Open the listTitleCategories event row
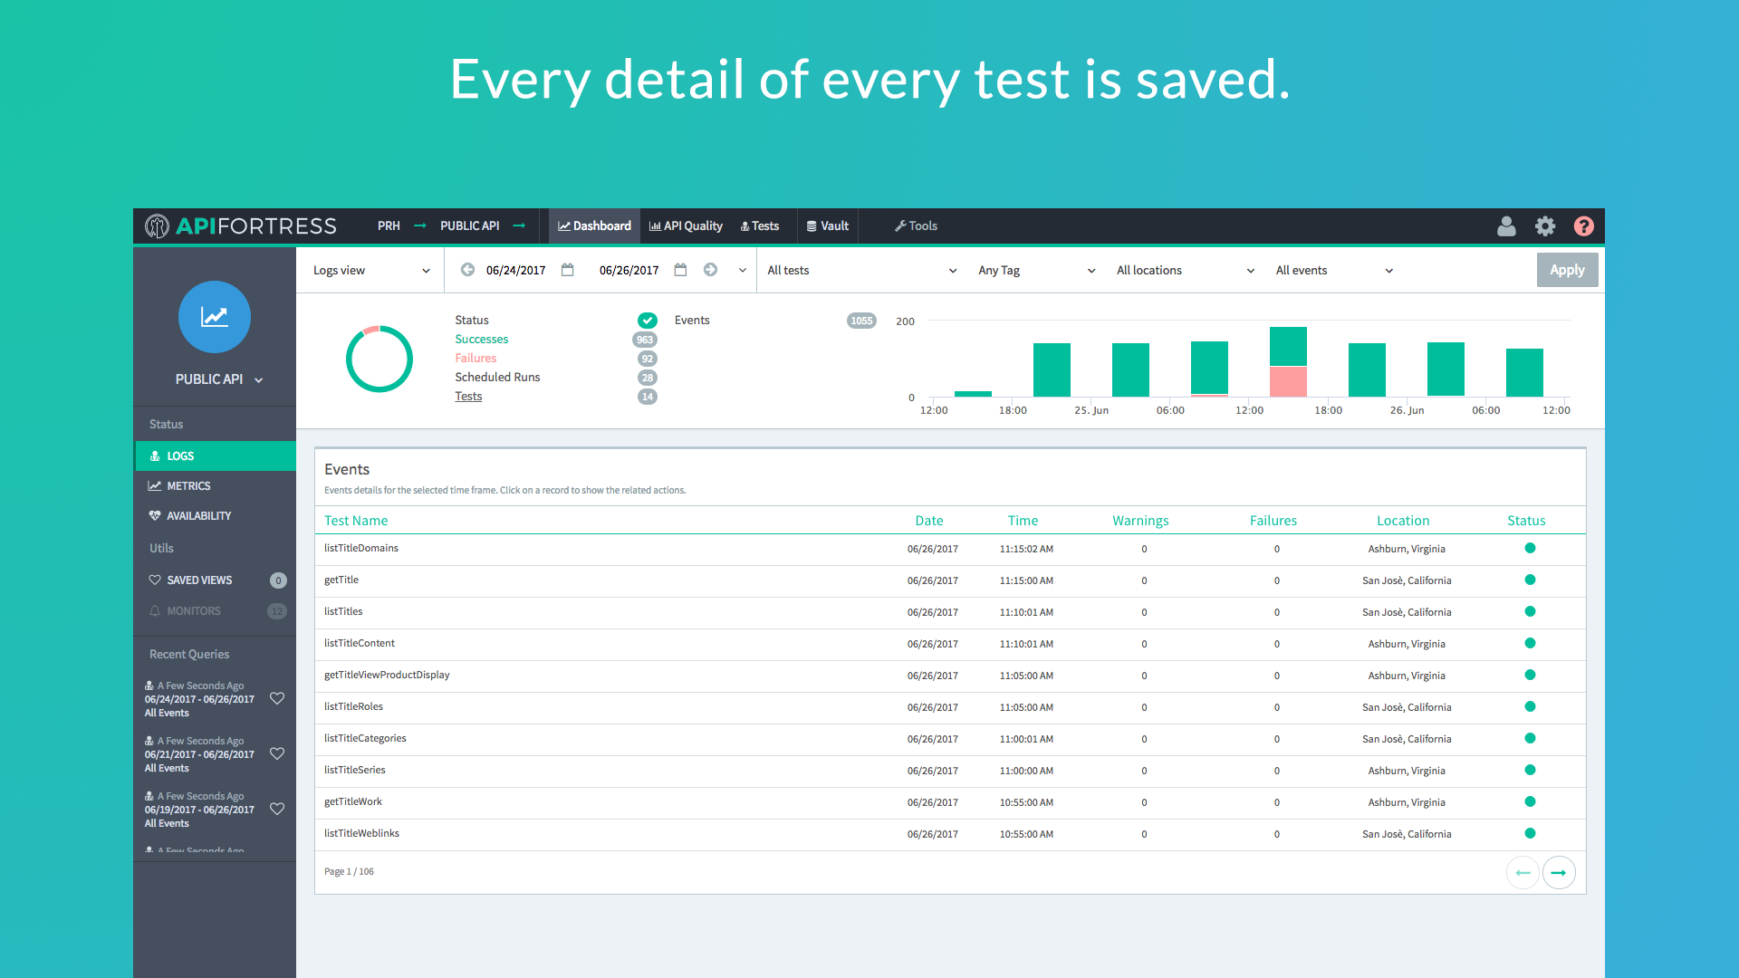Viewport: 1739px width, 978px height. 950,739
